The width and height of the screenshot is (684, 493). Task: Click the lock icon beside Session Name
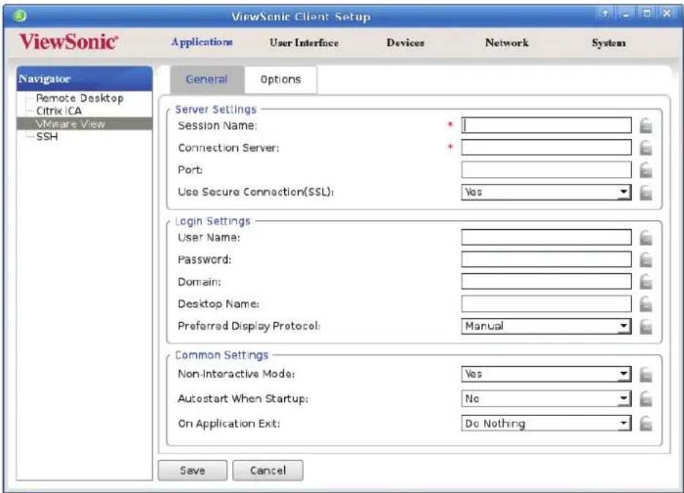tap(646, 126)
